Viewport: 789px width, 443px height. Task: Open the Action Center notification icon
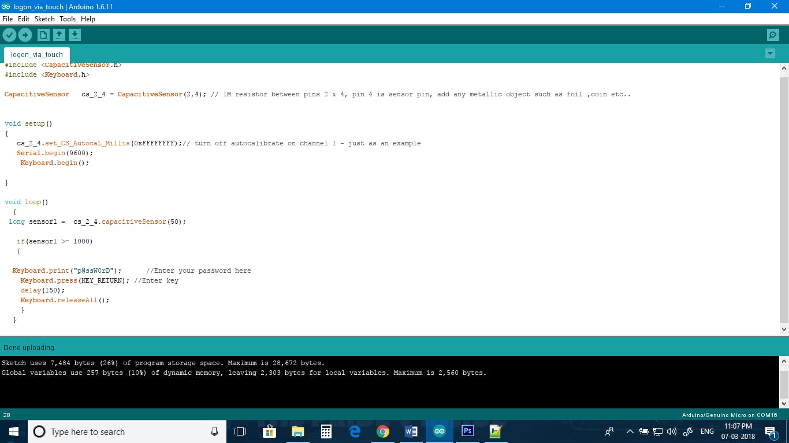(x=771, y=431)
